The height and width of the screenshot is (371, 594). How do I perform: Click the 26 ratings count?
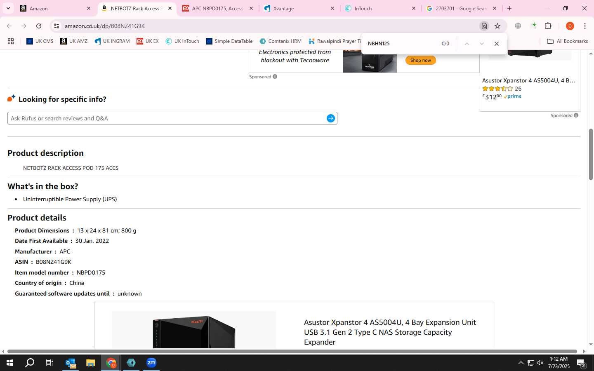tap(518, 89)
